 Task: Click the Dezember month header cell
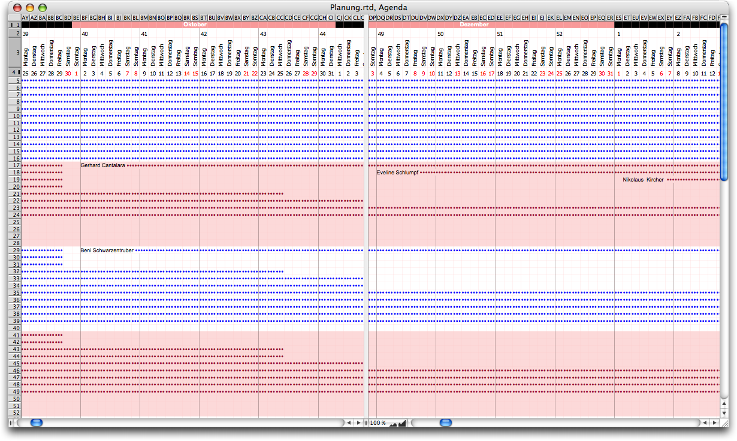click(x=474, y=25)
